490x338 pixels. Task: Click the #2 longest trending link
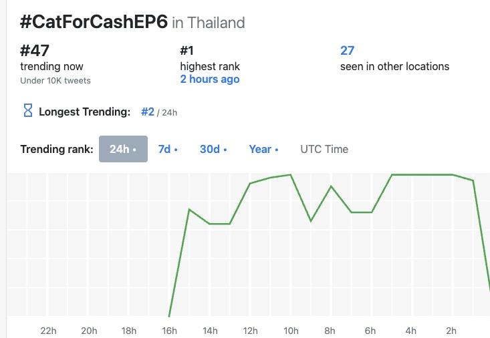[148, 112]
